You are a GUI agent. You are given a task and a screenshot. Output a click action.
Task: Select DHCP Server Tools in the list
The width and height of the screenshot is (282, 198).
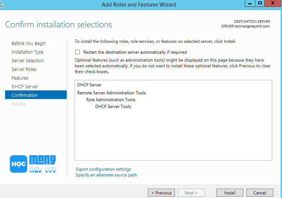113,107
